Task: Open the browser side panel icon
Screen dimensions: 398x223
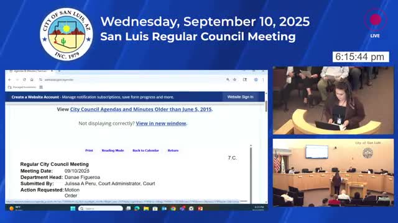Action: [x=244, y=80]
